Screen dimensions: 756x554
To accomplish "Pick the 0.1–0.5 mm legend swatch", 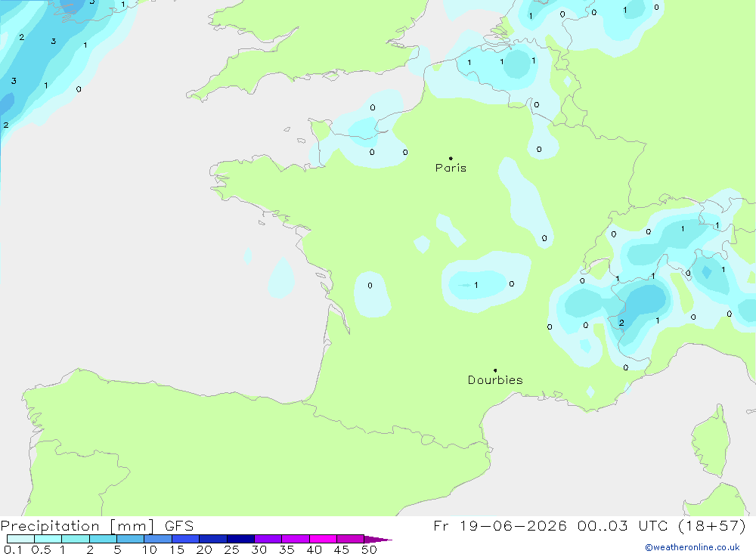I will tap(20, 539).
